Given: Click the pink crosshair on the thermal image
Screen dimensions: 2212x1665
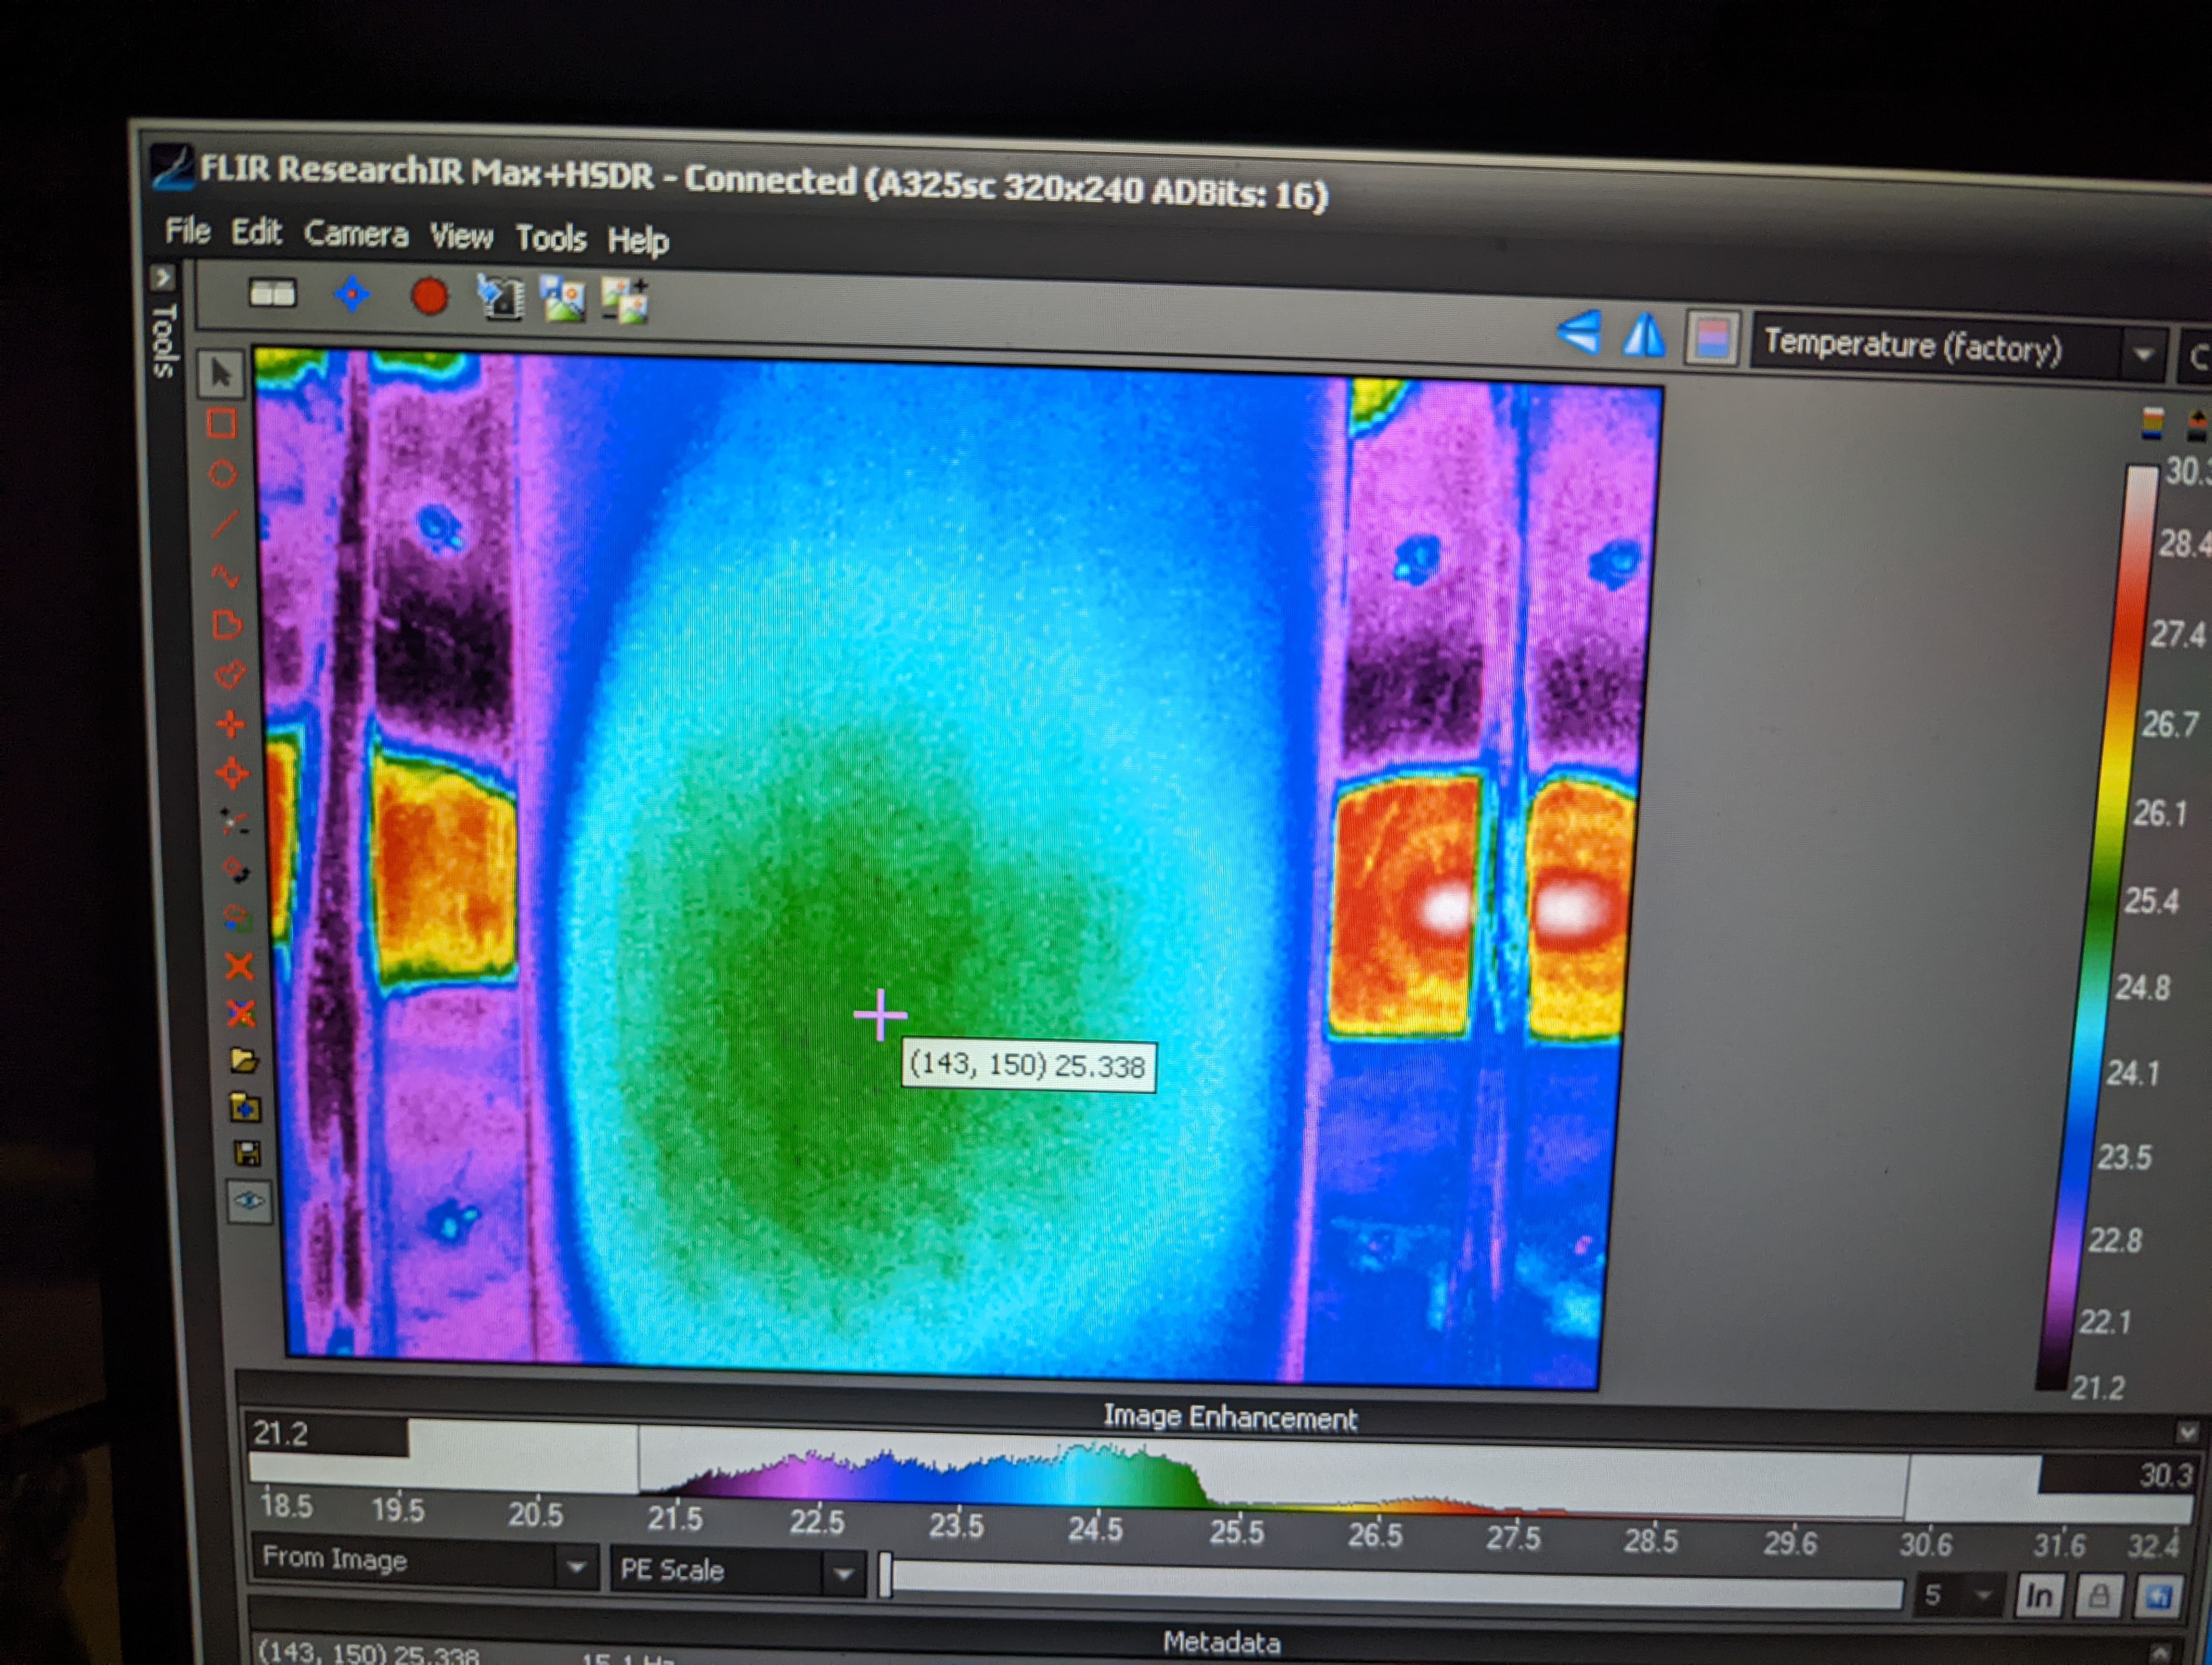Looking at the screenshot, I should [881, 1015].
